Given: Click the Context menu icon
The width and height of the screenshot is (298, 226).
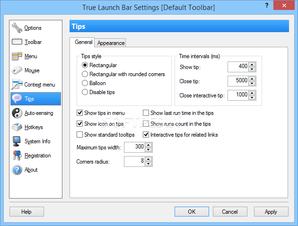Looking at the screenshot, I should 17,85.
